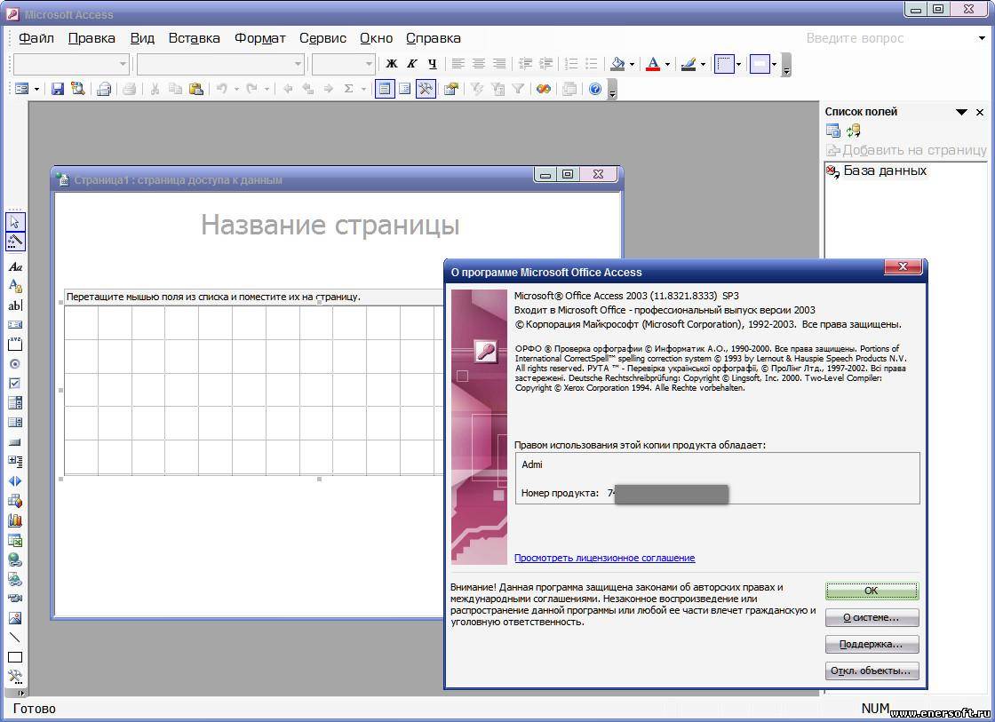
Task: Insert an Office Spreadsheet control
Action: pos(14,541)
